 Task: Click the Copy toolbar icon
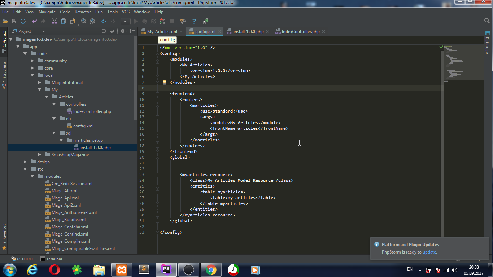[64, 21]
